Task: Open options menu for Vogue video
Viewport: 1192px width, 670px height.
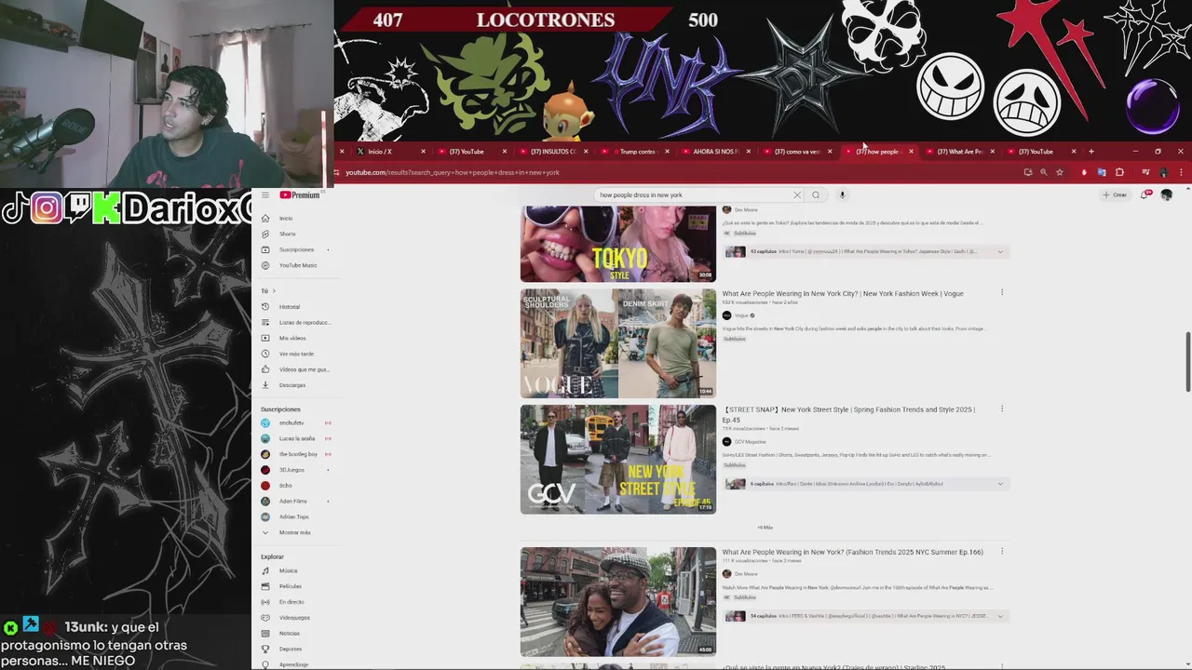Action: pos(1002,293)
